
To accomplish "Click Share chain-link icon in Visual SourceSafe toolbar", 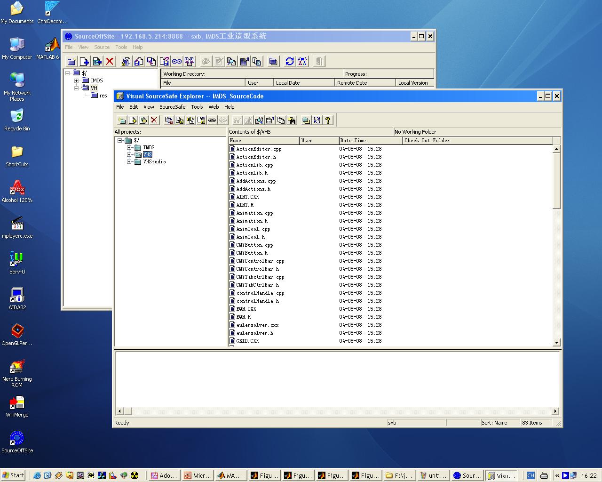I will pyautogui.click(x=212, y=120).
